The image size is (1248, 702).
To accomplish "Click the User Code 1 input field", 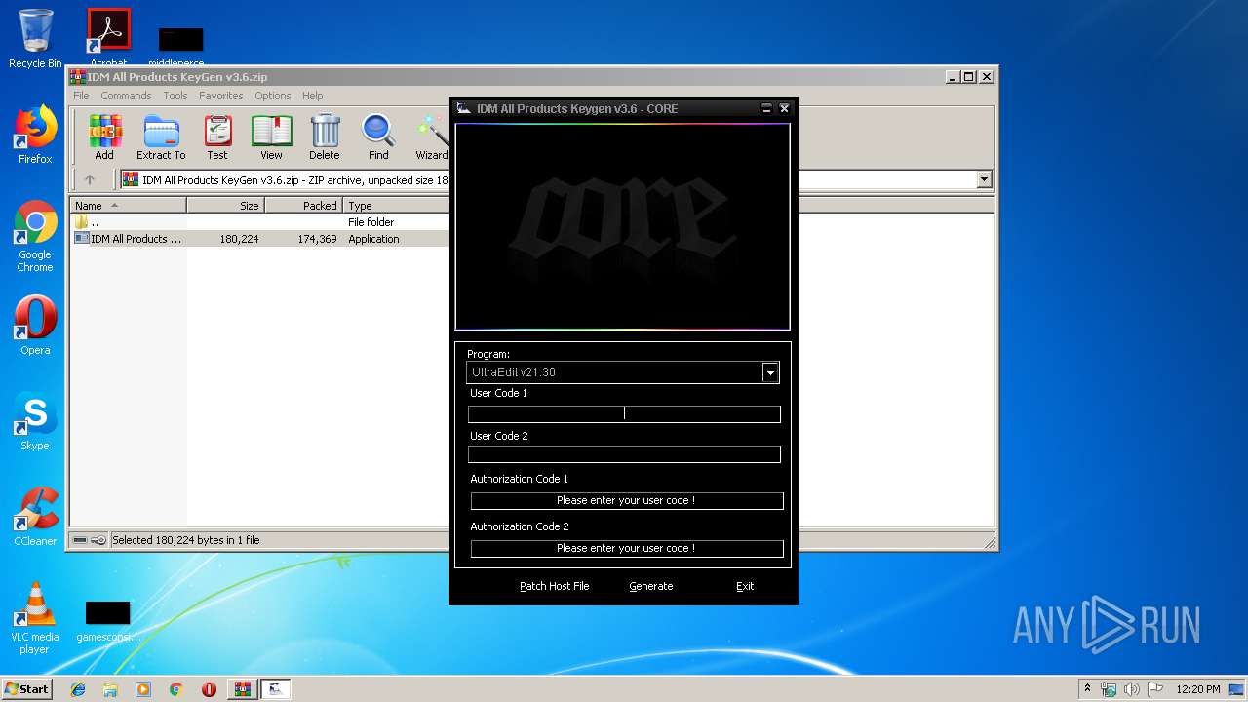I will 624,414.
